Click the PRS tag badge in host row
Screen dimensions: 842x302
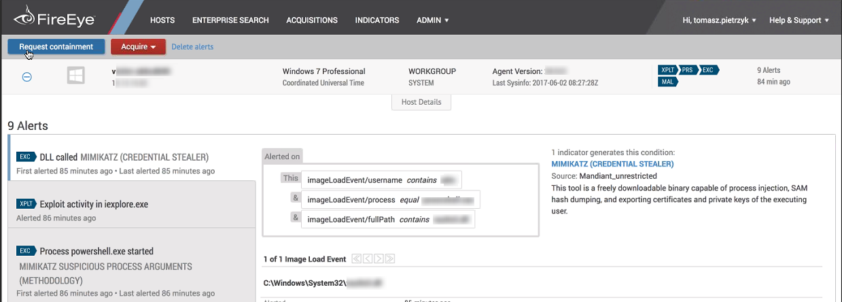(x=688, y=70)
